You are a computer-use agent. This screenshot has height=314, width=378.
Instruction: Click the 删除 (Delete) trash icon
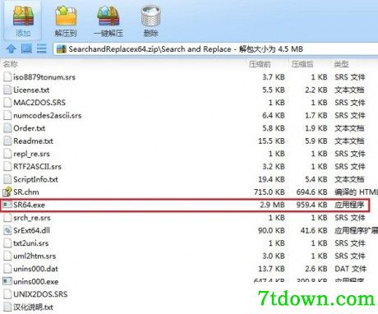(x=150, y=21)
